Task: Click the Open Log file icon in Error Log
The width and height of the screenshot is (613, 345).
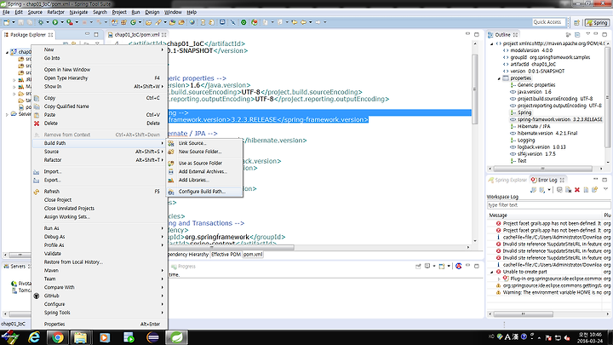Action: click(586, 190)
